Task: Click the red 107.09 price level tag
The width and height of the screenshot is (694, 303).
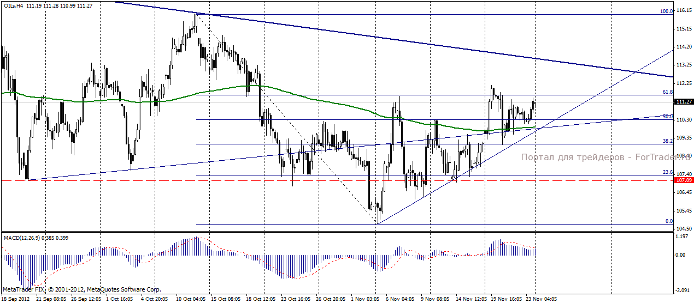Action: [x=683, y=180]
